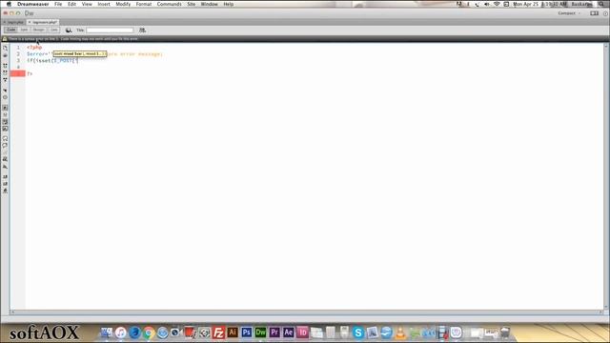Click the if(isset($_POST[ code on line 3
The image size is (610, 343).
52,61
